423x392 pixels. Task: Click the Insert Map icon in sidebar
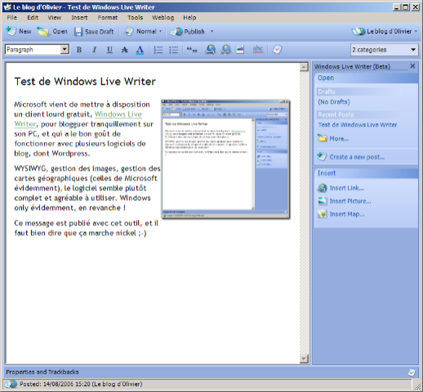pyautogui.click(x=323, y=214)
